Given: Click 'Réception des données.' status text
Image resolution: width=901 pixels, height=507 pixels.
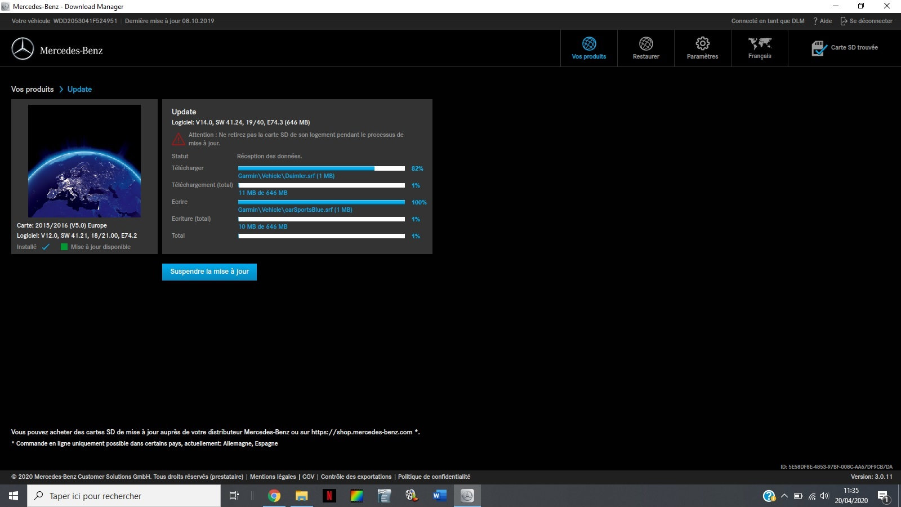Looking at the screenshot, I should (x=270, y=156).
